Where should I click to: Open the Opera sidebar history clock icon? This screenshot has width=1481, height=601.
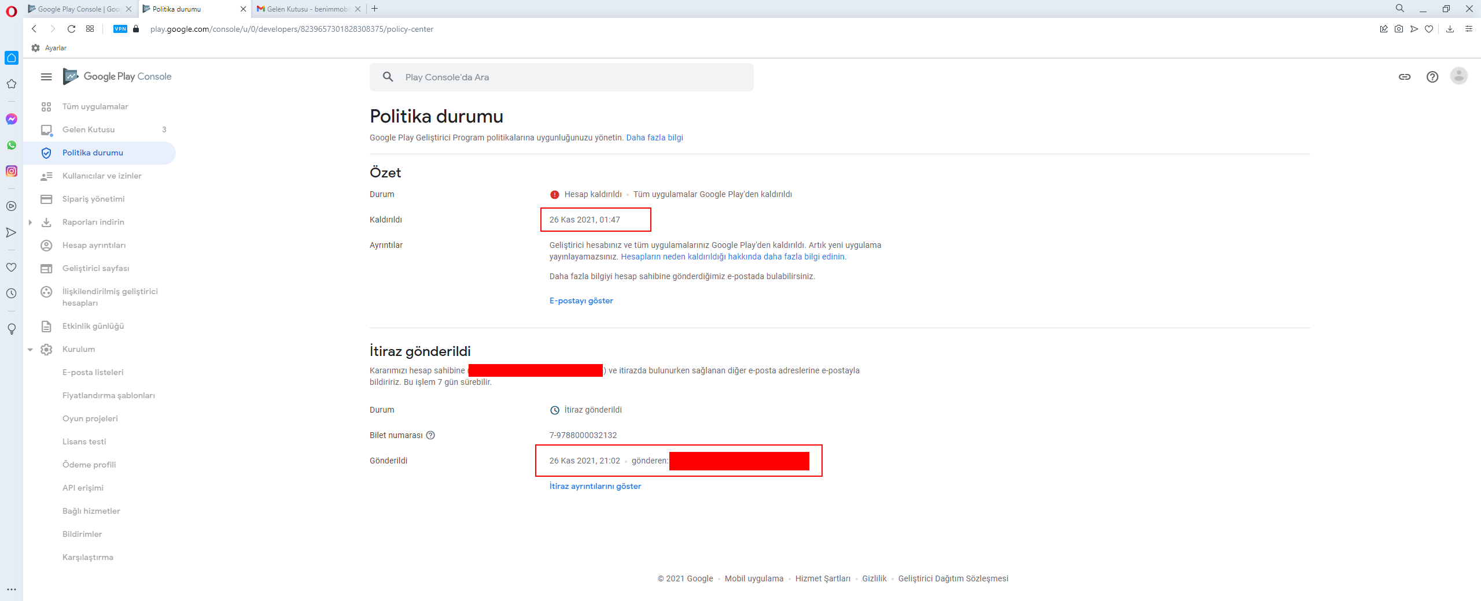(11, 294)
